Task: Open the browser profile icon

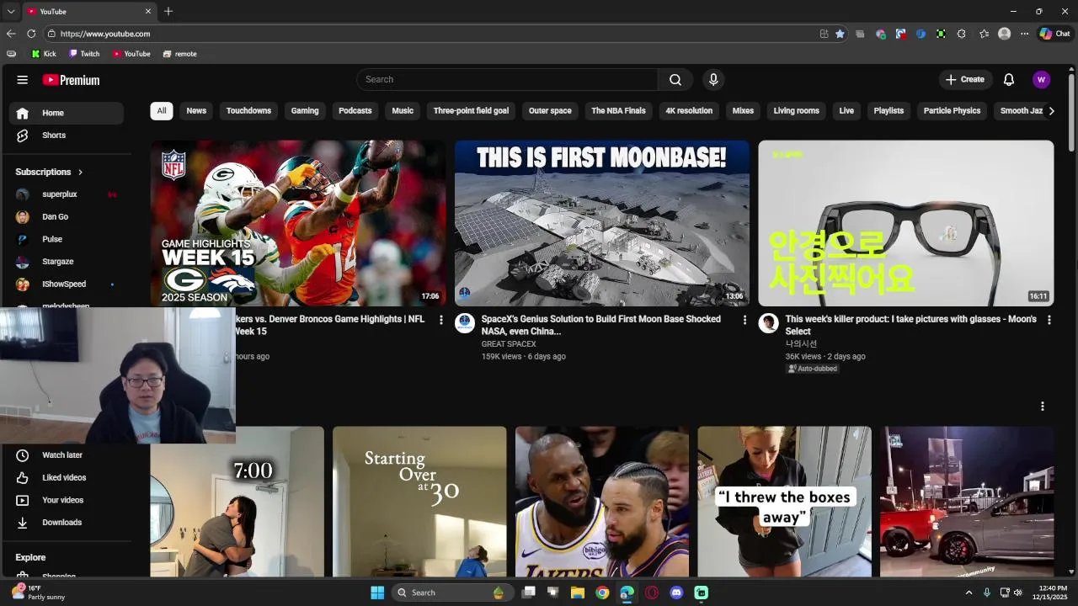Action: click(1004, 34)
